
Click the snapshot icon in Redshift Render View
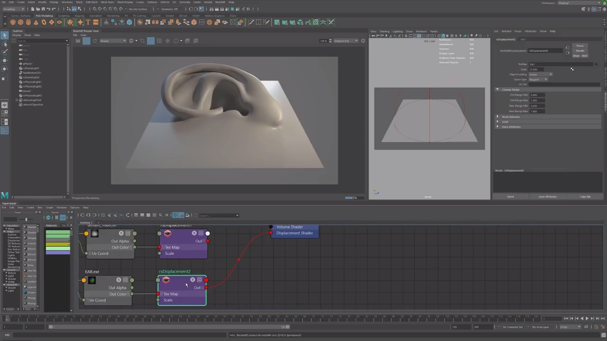(78, 41)
